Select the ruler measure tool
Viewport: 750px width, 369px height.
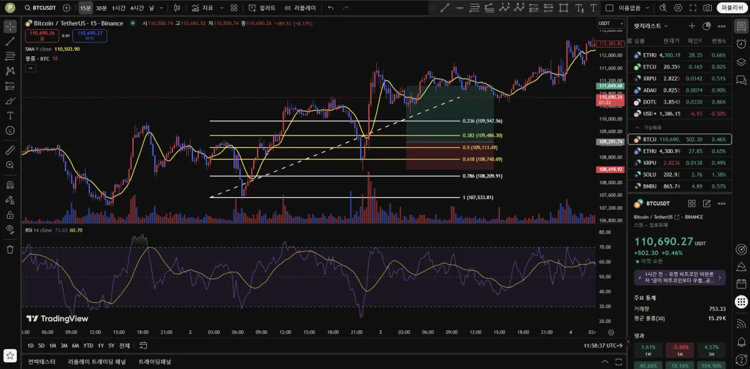tap(10, 150)
